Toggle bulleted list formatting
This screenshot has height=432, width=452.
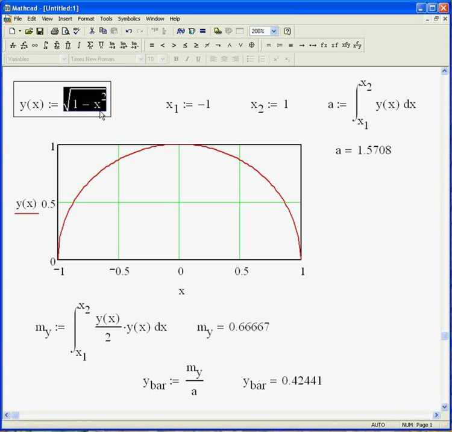coord(250,60)
